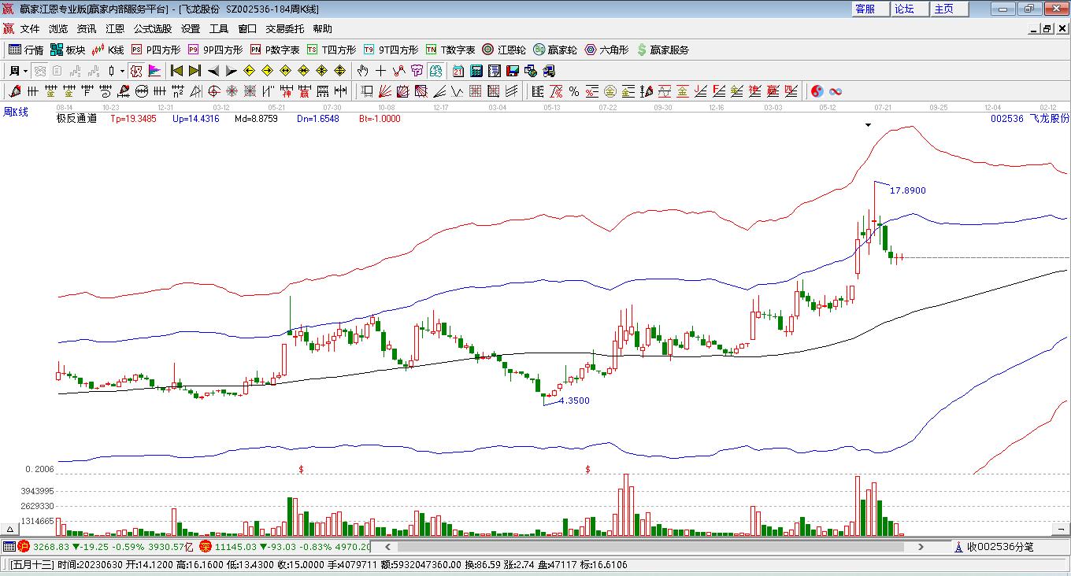Toggle the highlighted 线 chart-line button

(x=435, y=71)
